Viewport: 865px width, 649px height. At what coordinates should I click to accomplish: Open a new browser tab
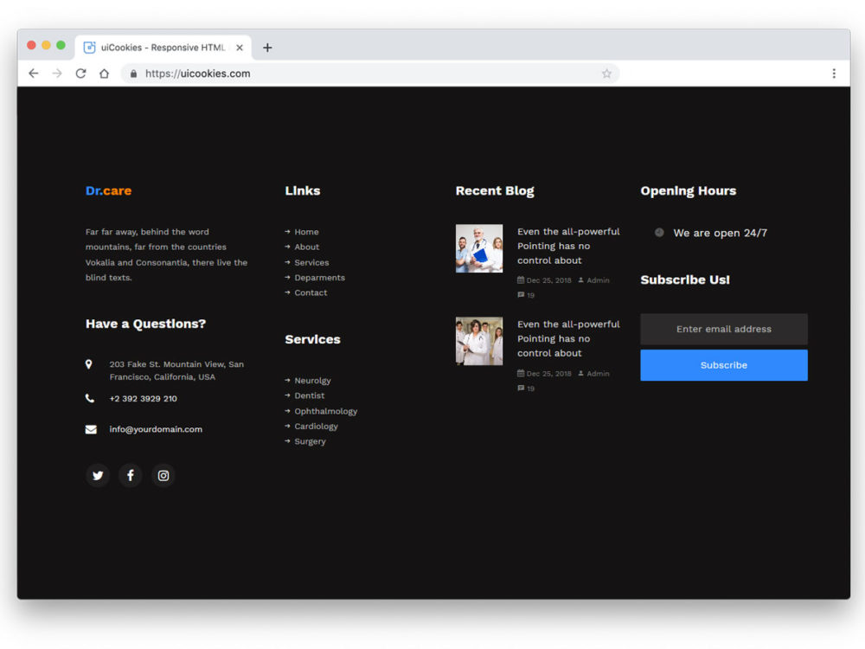click(267, 48)
